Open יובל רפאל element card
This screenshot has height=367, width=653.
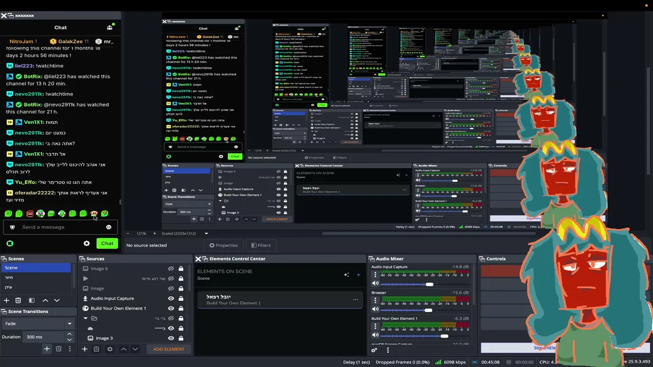280,300
